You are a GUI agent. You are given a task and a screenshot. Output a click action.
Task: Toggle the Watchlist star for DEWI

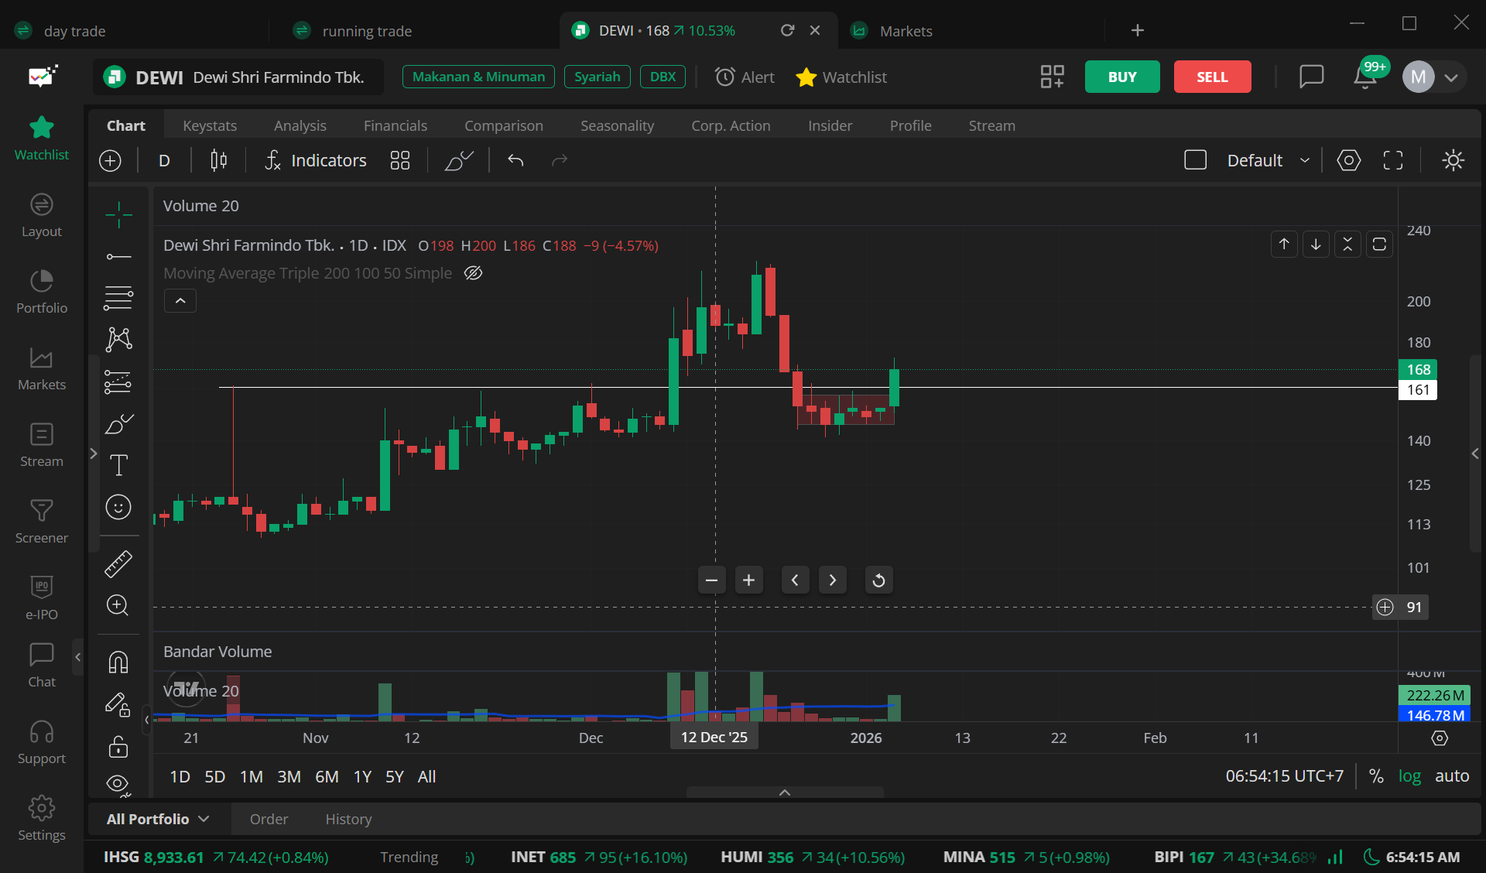point(806,77)
